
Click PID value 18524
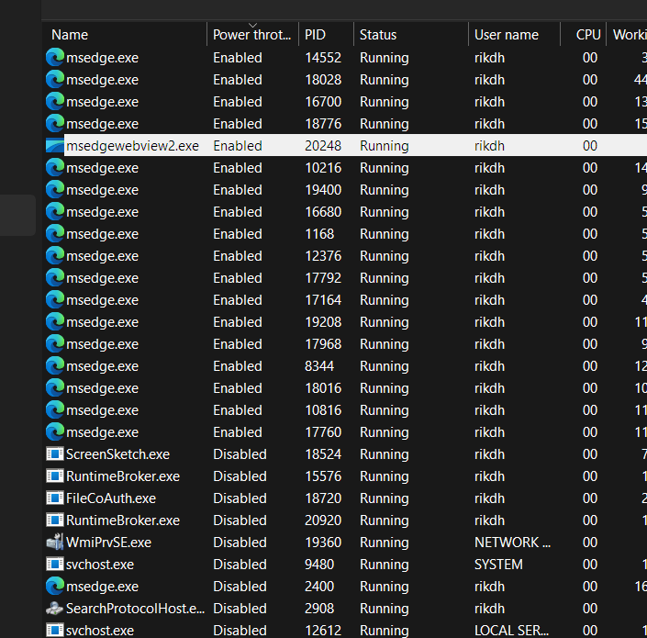323,454
